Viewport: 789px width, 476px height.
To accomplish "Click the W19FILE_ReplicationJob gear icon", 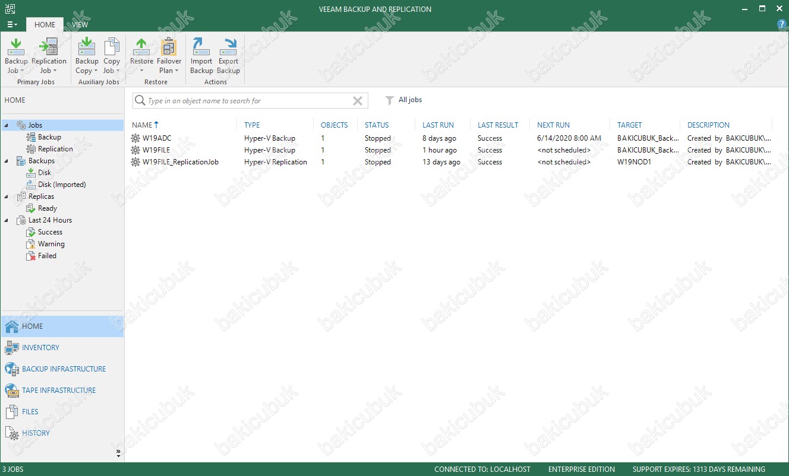I will (x=135, y=162).
